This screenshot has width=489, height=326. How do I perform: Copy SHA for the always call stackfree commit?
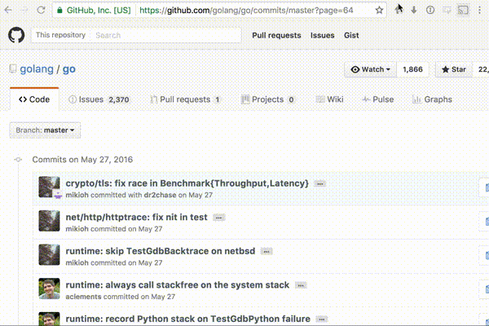point(486,289)
